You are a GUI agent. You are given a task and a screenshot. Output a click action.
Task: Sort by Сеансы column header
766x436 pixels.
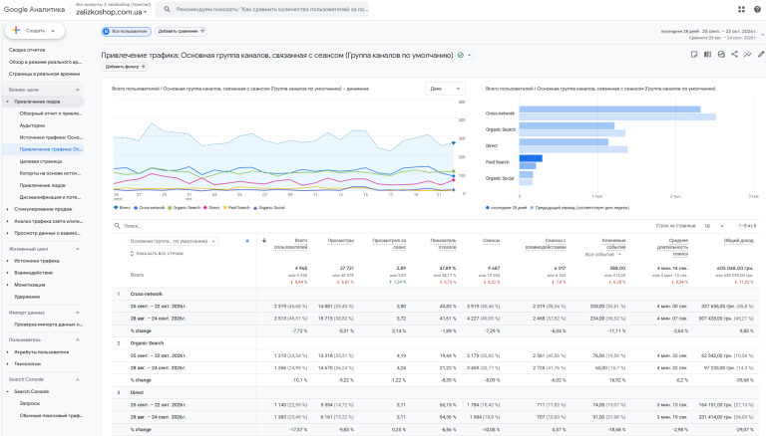pyautogui.click(x=491, y=241)
